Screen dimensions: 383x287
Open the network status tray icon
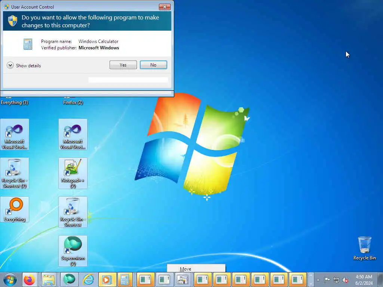click(x=336, y=280)
